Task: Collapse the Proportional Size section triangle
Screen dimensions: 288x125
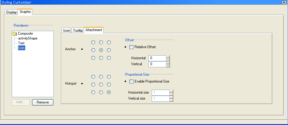Action: click(x=125, y=81)
